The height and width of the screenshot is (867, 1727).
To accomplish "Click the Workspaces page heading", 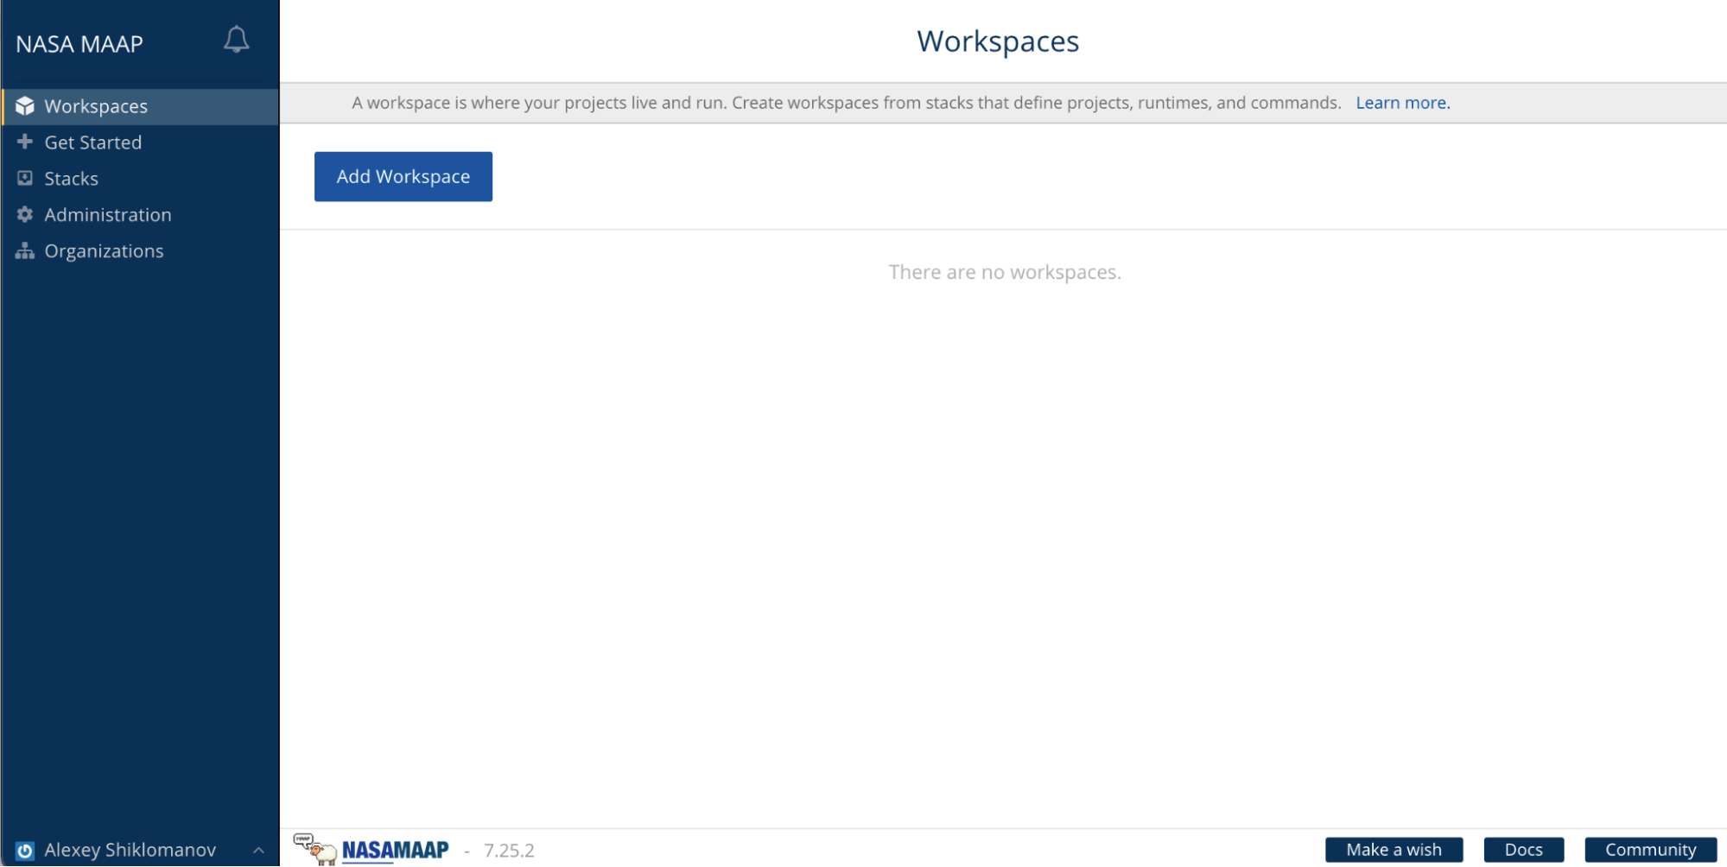I will click(x=998, y=41).
